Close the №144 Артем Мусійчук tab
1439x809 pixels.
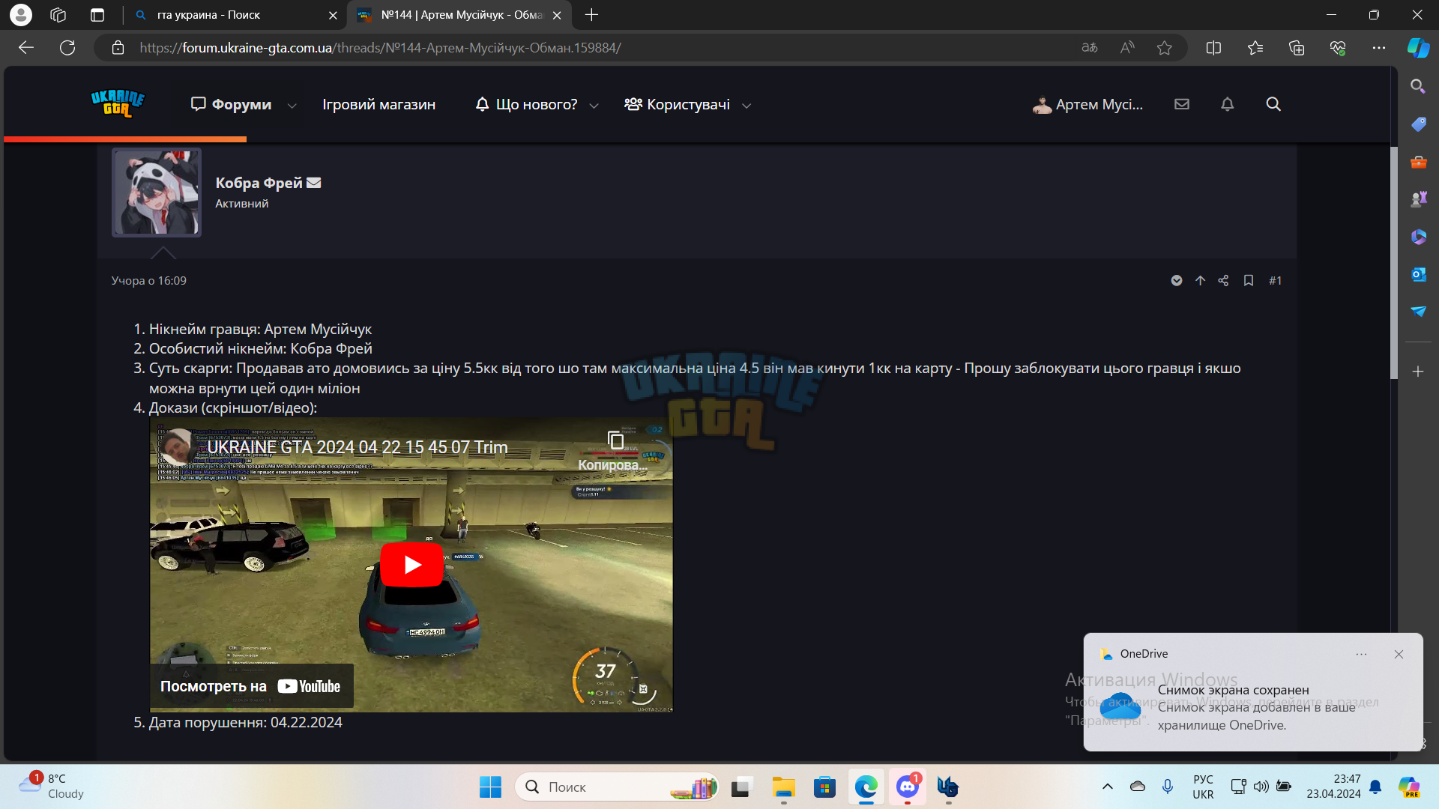(557, 15)
